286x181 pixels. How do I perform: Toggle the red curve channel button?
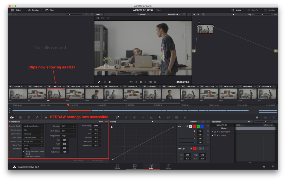tap(194, 126)
